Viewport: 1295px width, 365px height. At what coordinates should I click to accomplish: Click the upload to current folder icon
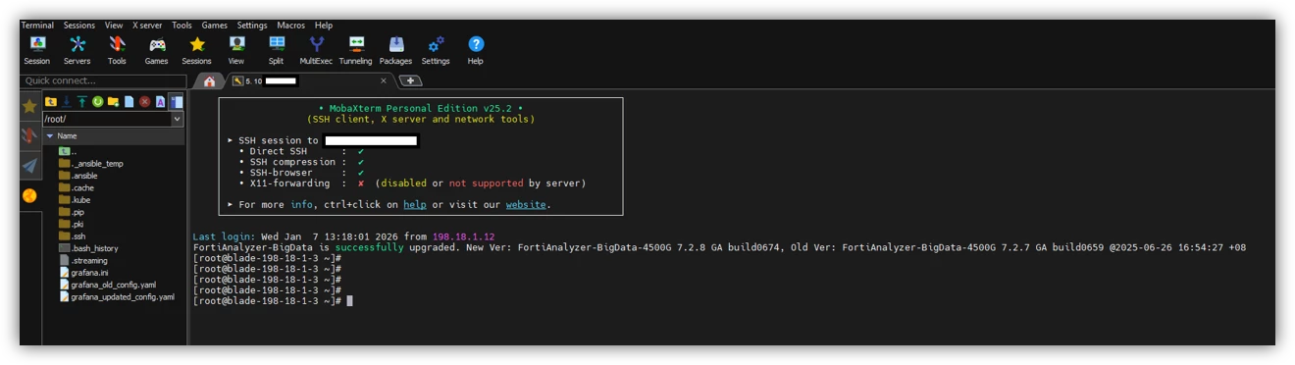pos(82,102)
